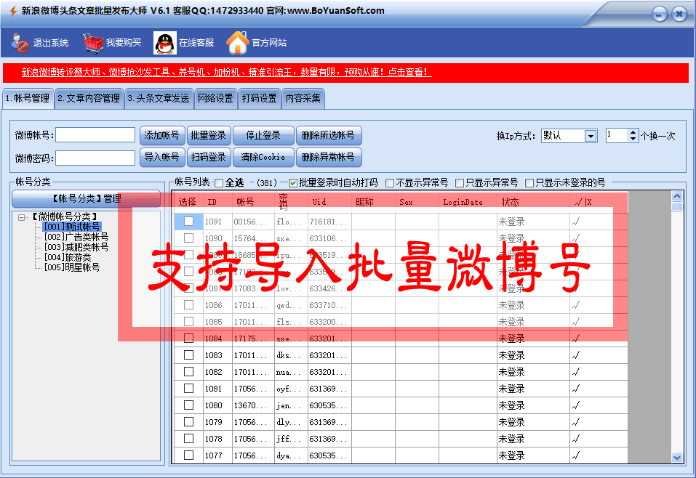Image resolution: width=696 pixels, height=478 pixels.
Task: Open 官方网站 toolbar label
Action: click(269, 43)
